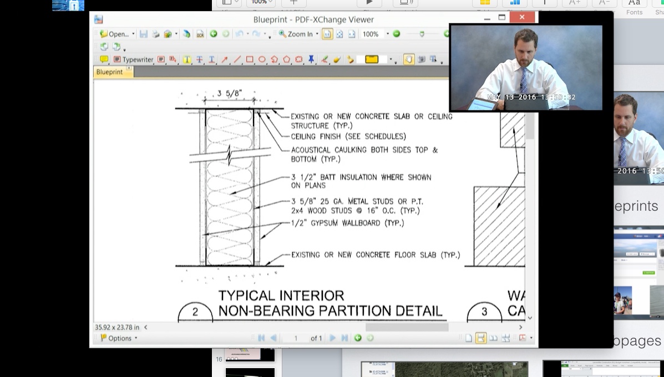The height and width of the screenshot is (377, 664).
Task: Switch to Single Page layout
Action: (x=469, y=338)
